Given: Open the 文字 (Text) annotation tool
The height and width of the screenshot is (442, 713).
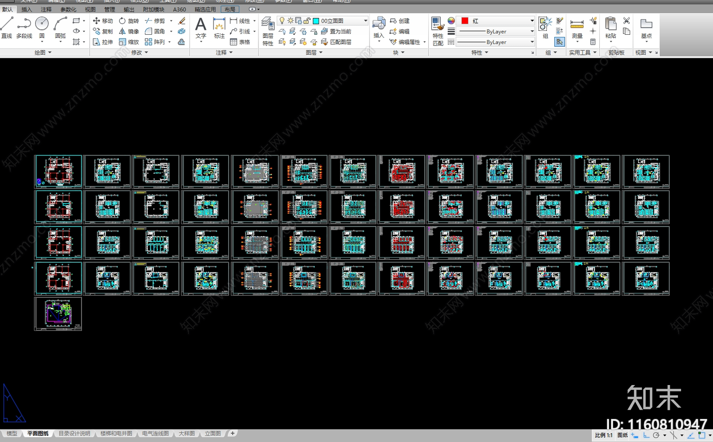Looking at the screenshot, I should (201, 28).
